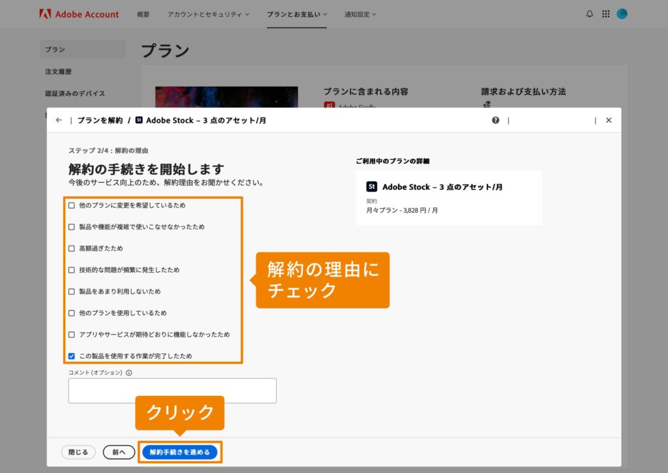Screen dimensions: 668x473
Task: Click 請求および支払い方法 heading
Action: (524, 91)
